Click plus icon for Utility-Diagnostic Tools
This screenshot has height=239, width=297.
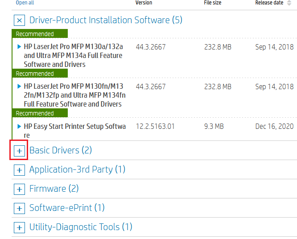pyautogui.click(x=19, y=227)
